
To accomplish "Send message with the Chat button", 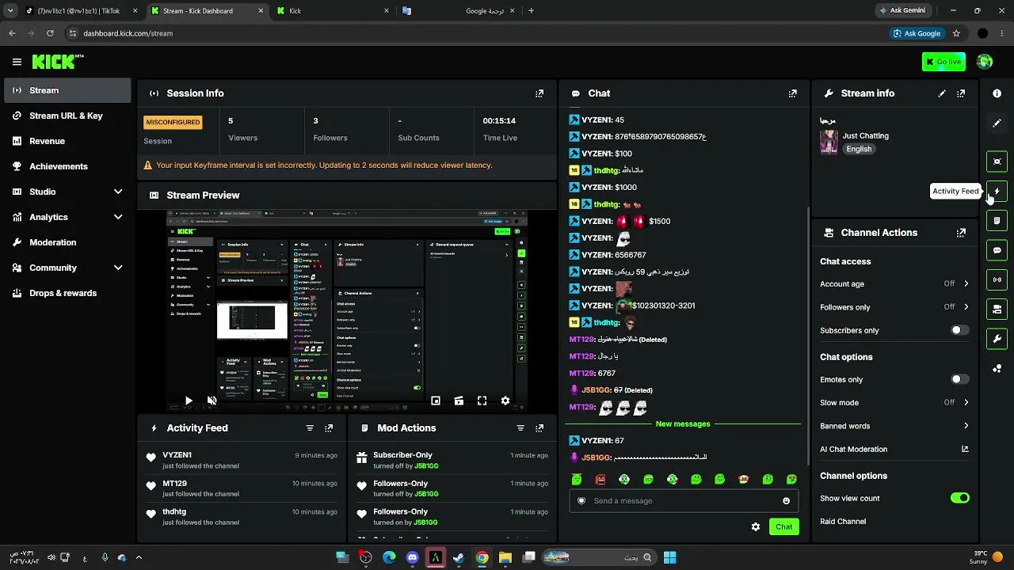I will pos(783,526).
